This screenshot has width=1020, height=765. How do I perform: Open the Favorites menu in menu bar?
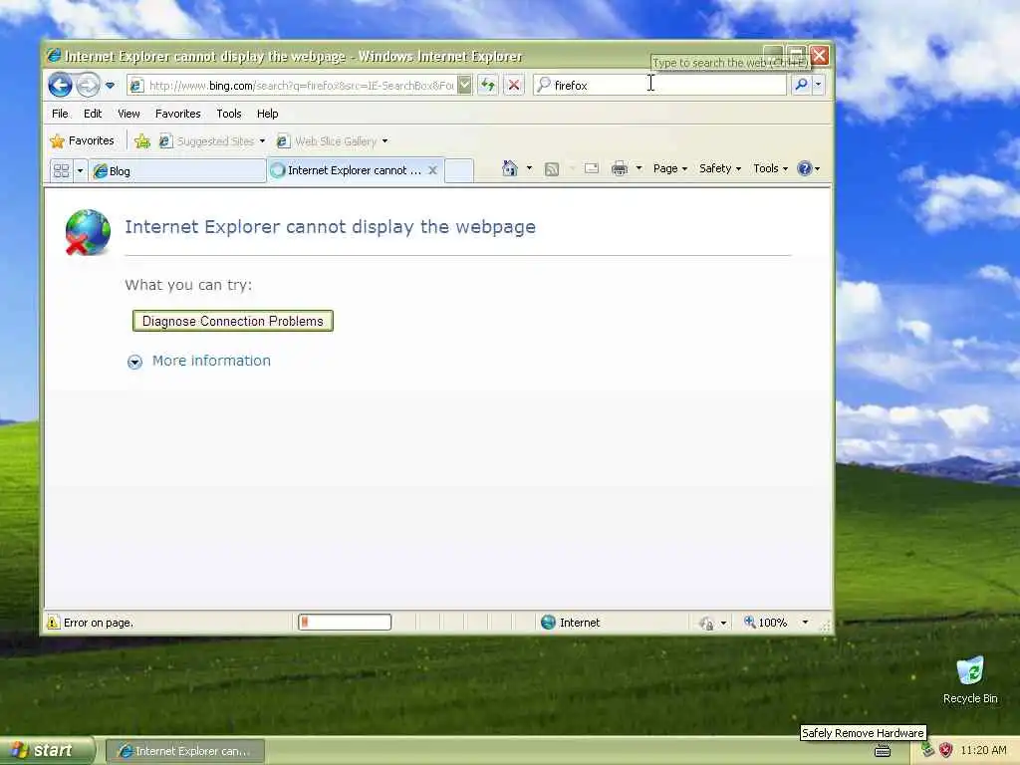tap(177, 114)
